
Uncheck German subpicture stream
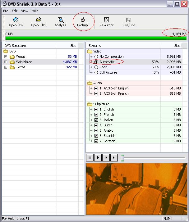[x=96, y=141]
